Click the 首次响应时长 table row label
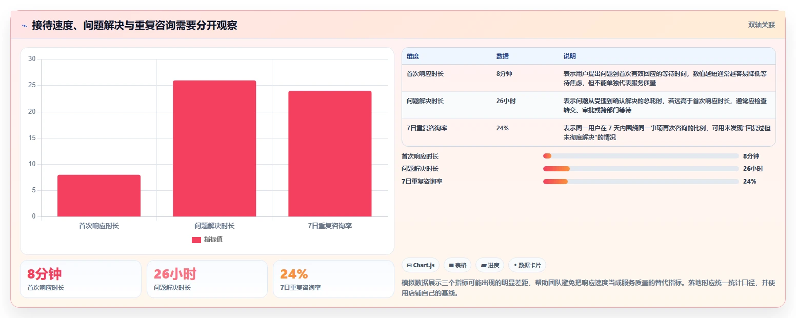This screenshot has height=318, width=796. [x=425, y=74]
